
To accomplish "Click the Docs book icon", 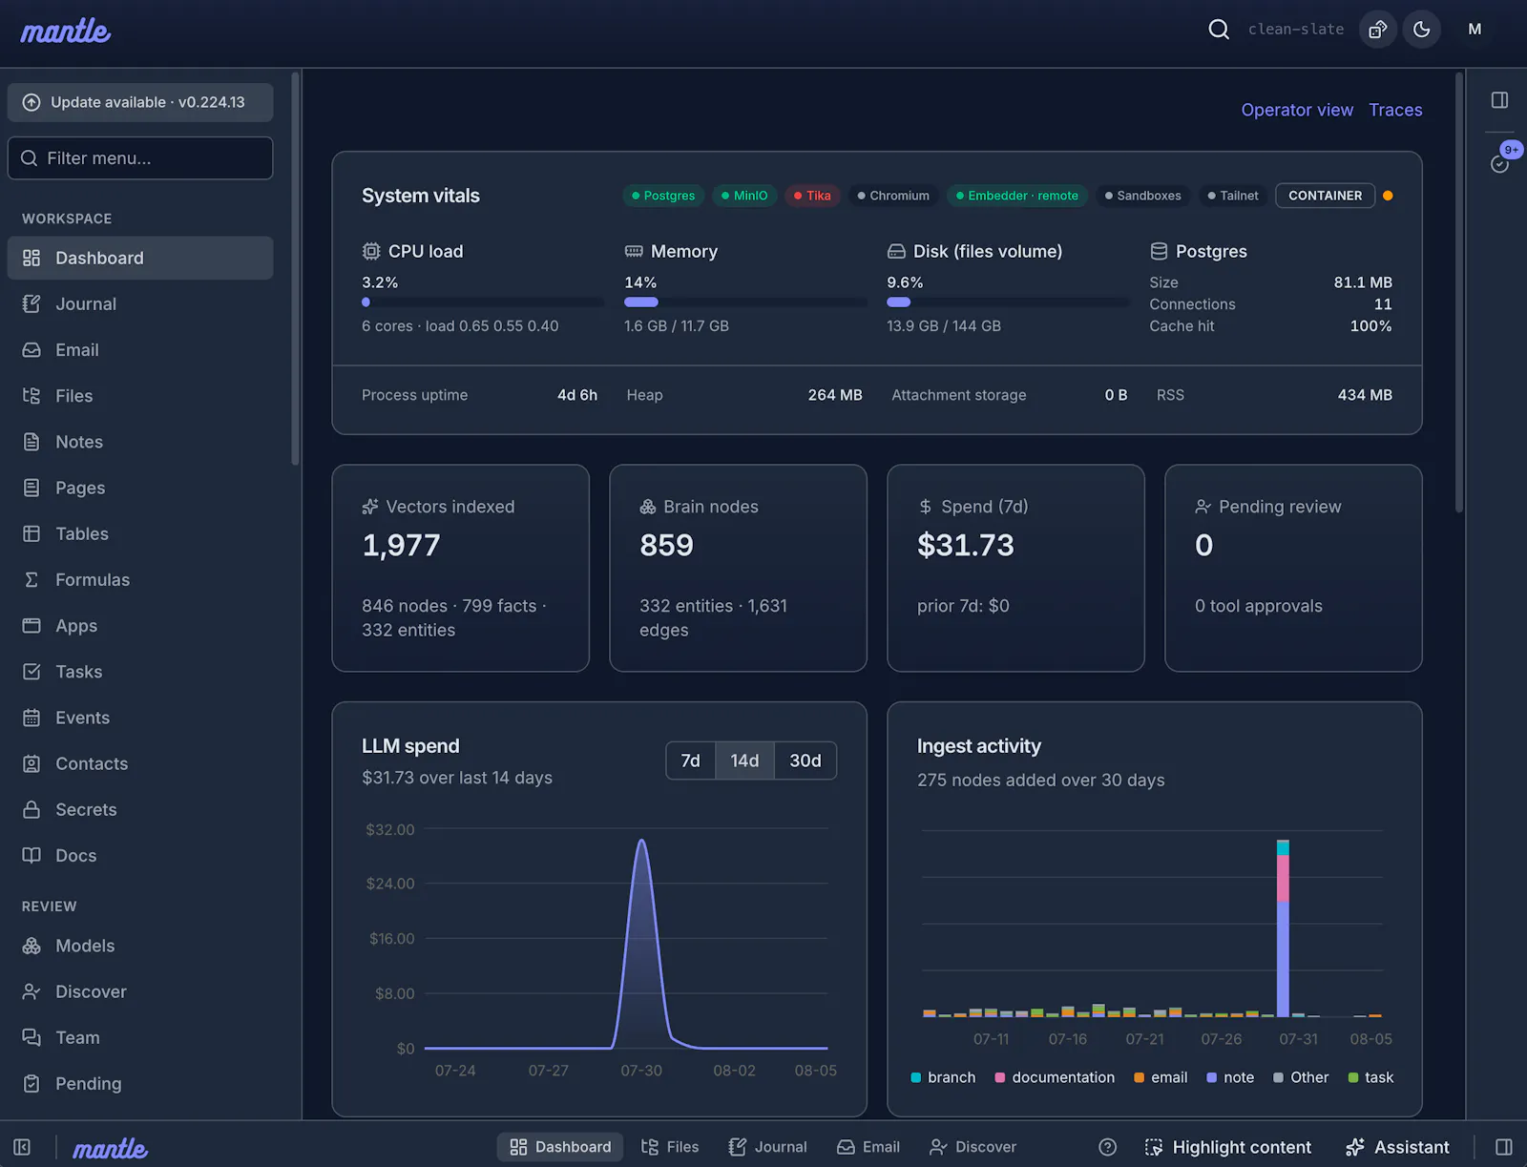I will 31,855.
